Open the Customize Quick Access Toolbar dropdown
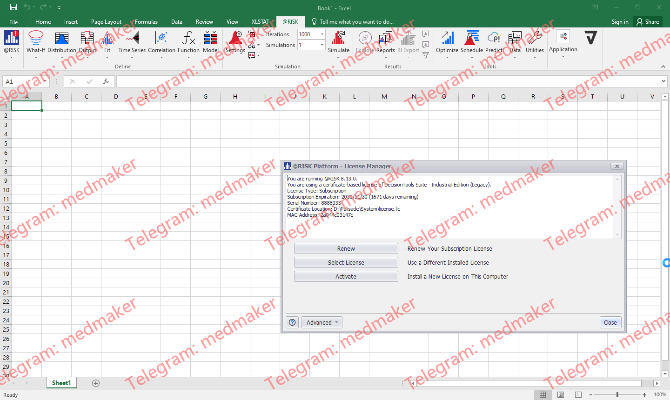Viewport: 670px width, 400px height. pos(60,8)
